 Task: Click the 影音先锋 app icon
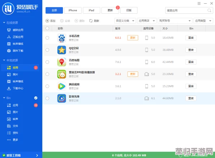click(x=62, y=98)
